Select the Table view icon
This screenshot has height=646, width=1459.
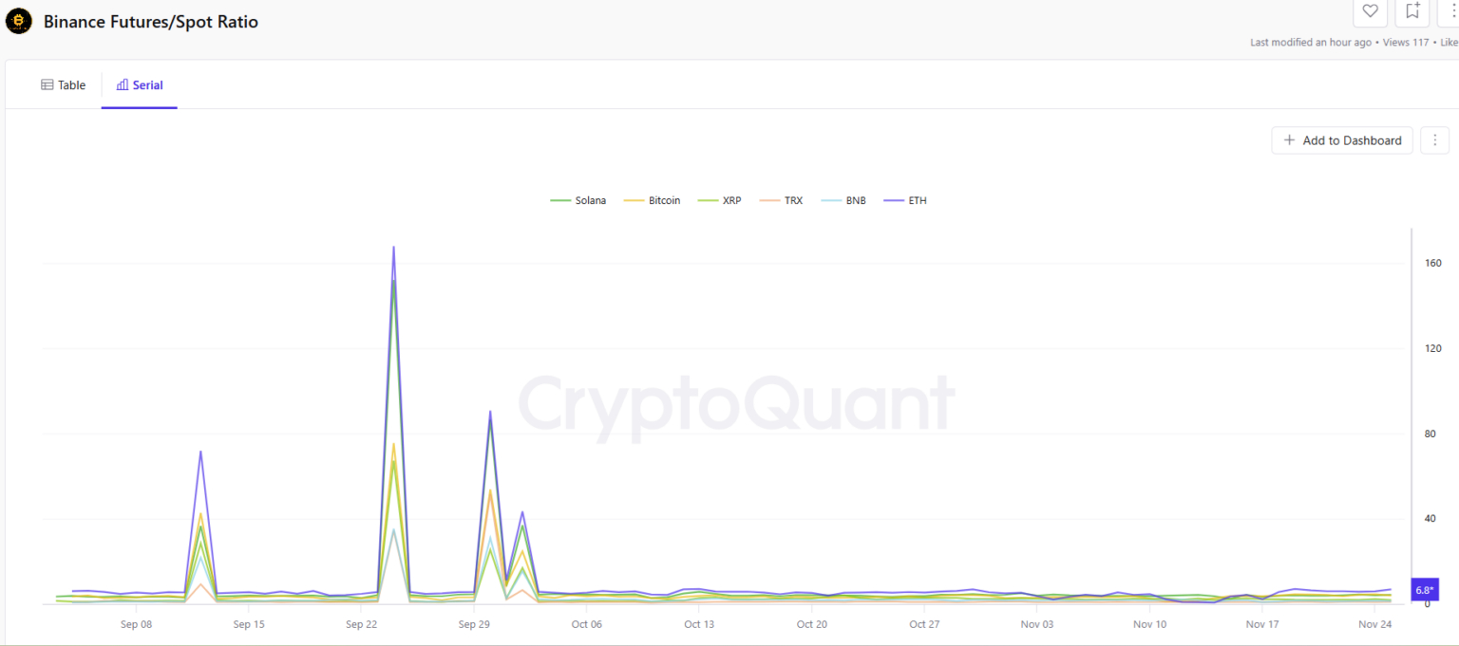tap(47, 84)
